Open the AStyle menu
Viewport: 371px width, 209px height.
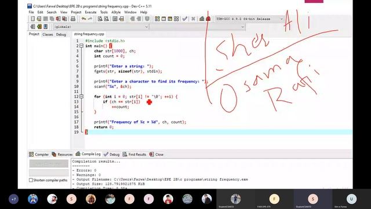(x=116, y=12)
